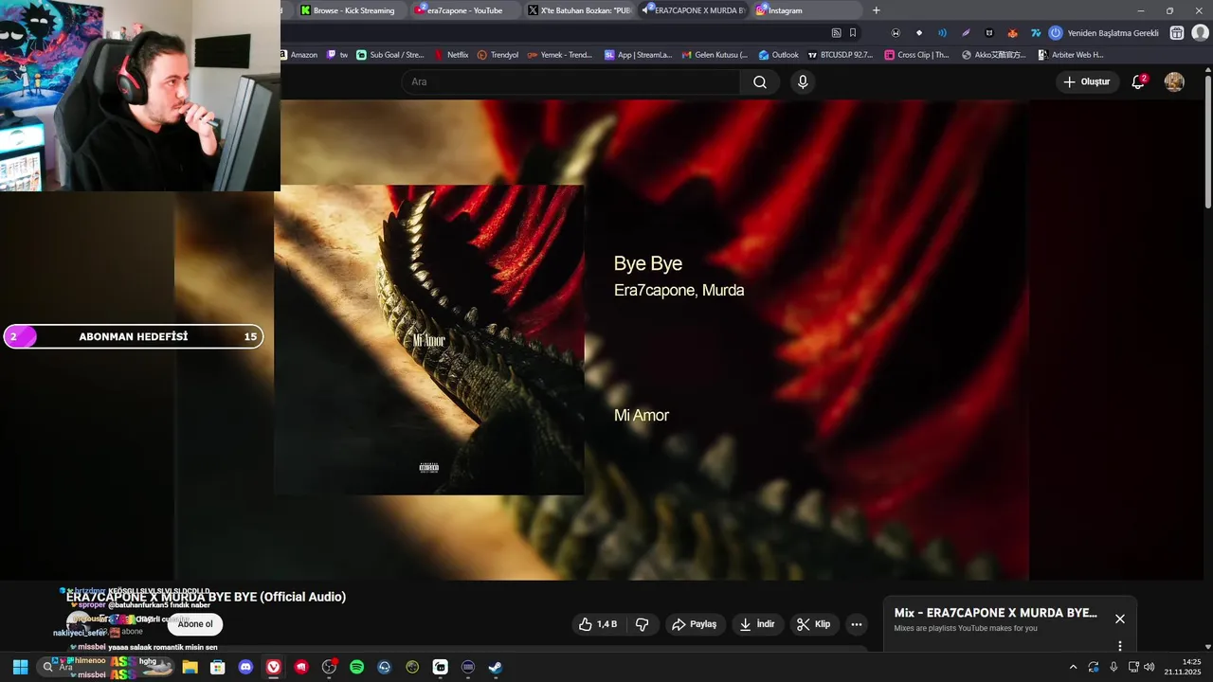Click the Klip clip button

[x=813, y=624]
